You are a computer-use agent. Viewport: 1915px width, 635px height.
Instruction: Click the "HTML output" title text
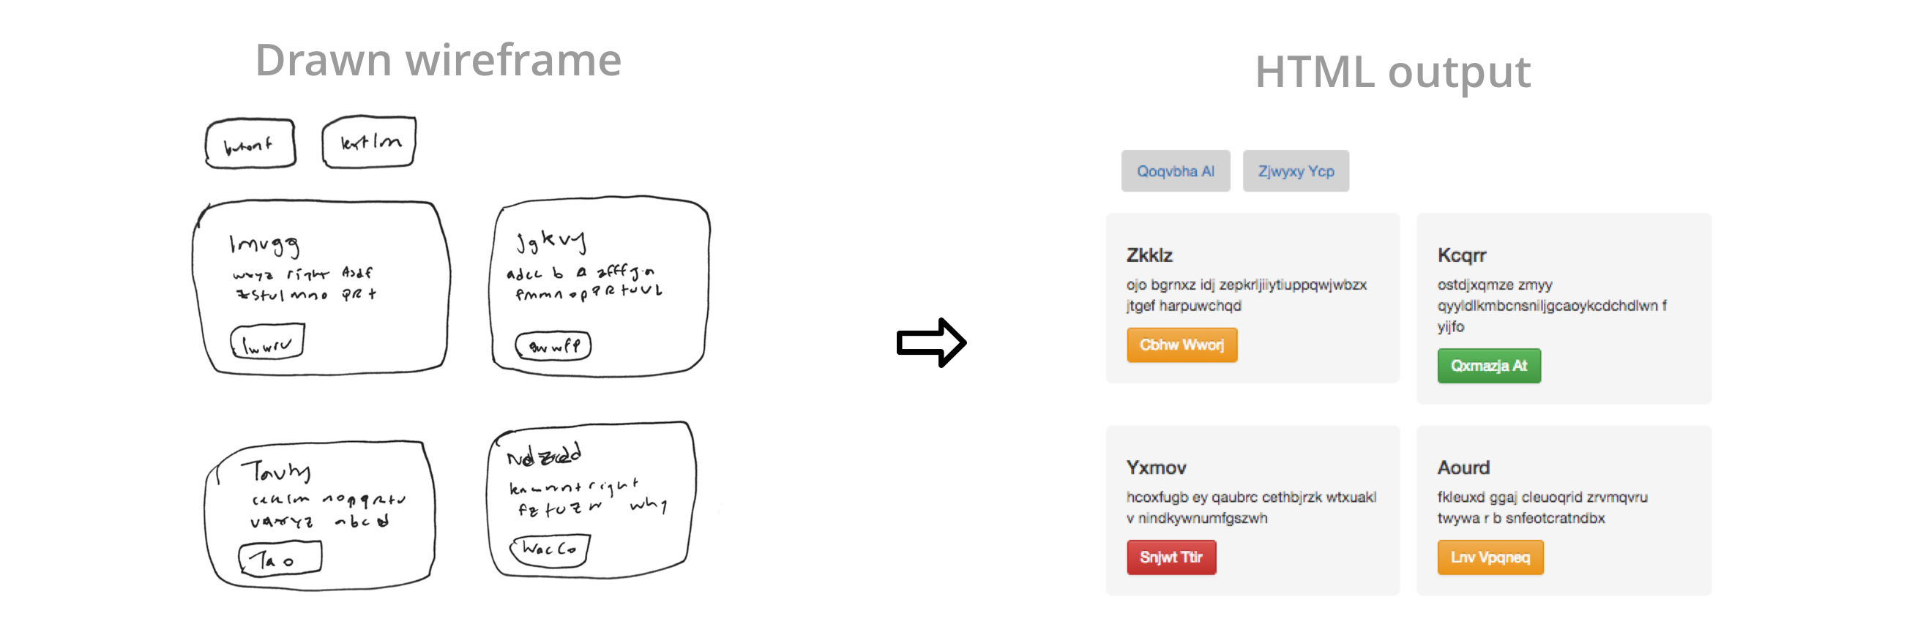tap(1392, 72)
